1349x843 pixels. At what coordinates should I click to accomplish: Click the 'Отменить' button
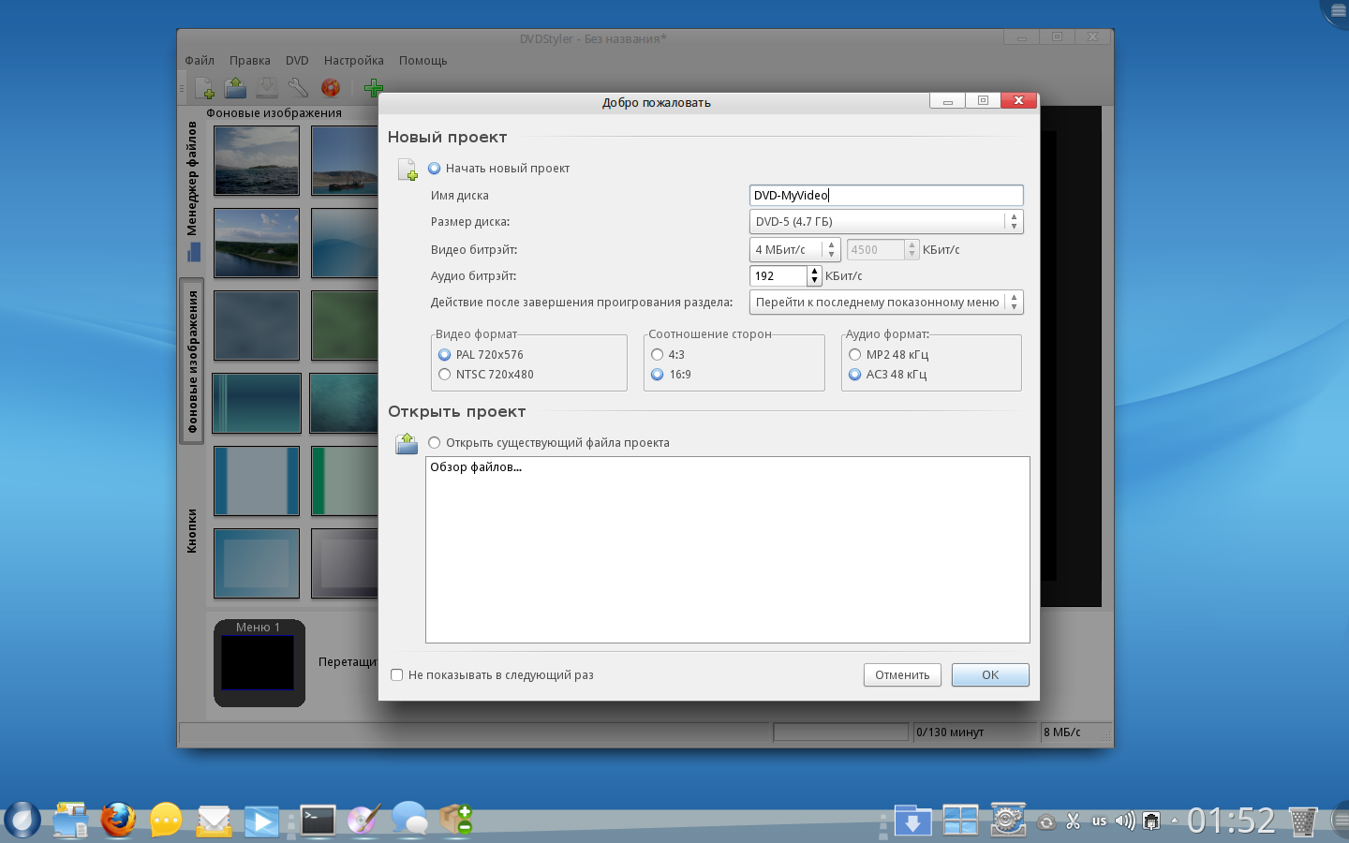click(901, 675)
